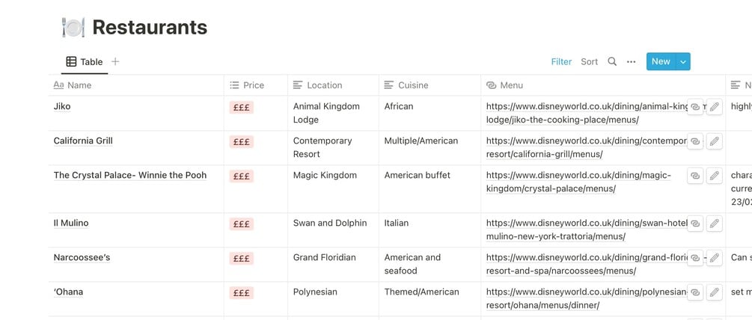Open the Filter menu

(x=561, y=62)
